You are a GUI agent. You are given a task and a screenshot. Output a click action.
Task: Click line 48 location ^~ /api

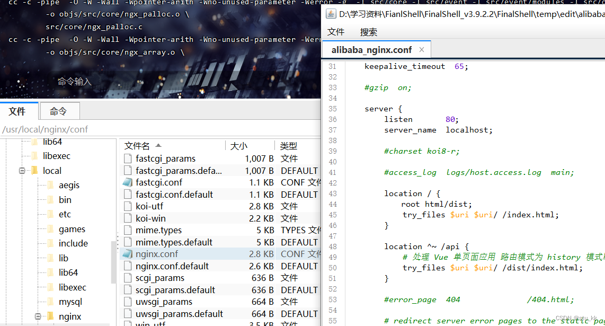coord(426,246)
